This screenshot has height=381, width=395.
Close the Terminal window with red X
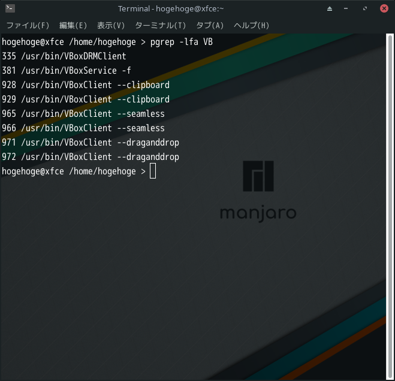384,8
